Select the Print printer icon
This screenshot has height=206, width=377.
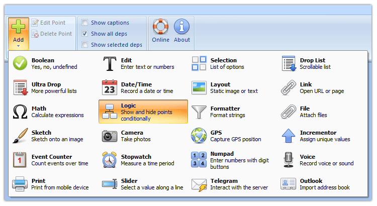point(20,184)
